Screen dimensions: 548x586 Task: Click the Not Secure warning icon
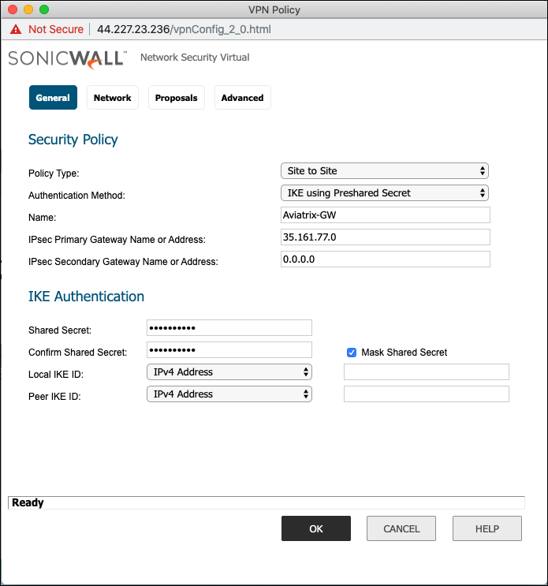pyautogui.click(x=16, y=29)
